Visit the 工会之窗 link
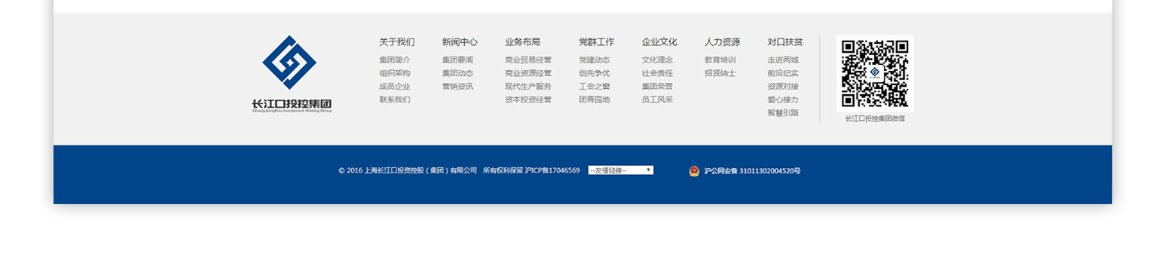 point(595,87)
